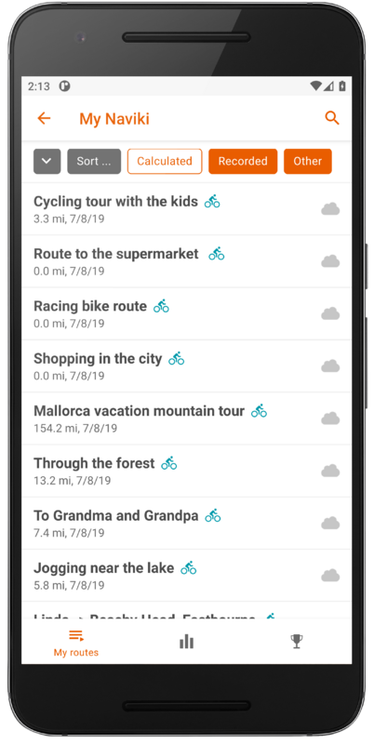The width and height of the screenshot is (374, 744).
Task: Click cloud icon beside Through the forest
Action: [x=330, y=471]
